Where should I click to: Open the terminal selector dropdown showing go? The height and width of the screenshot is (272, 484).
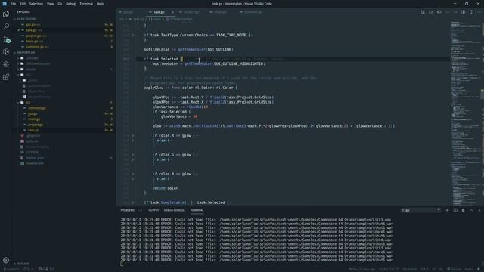pyautogui.click(x=421, y=210)
